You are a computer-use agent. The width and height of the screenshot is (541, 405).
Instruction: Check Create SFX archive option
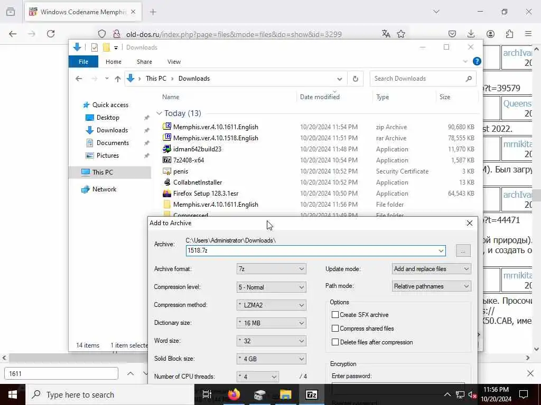pyautogui.click(x=335, y=314)
